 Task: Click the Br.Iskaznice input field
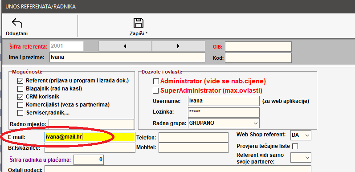[90, 148]
